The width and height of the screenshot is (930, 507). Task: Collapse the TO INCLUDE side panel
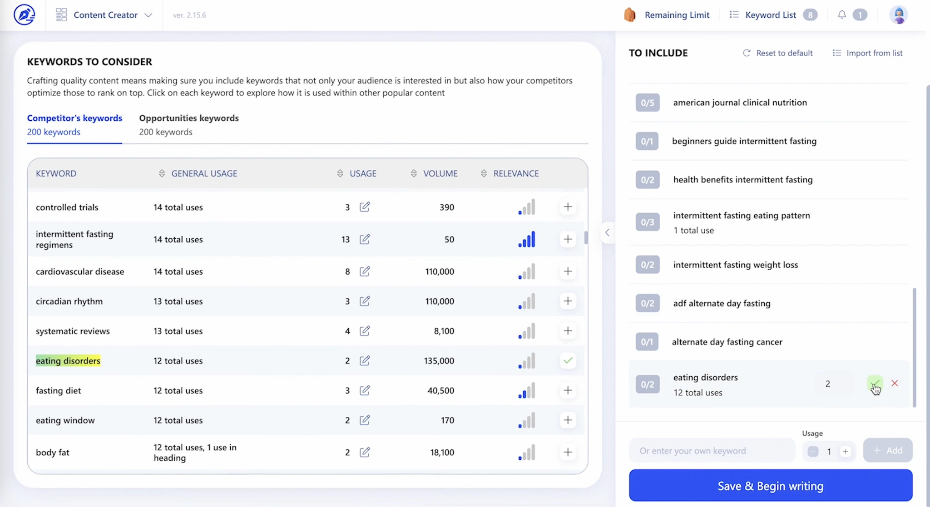(x=608, y=232)
